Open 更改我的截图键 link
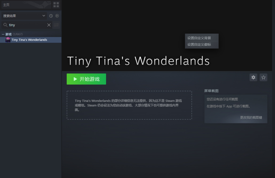Viewport: 275px width, 178px height. point(251,117)
